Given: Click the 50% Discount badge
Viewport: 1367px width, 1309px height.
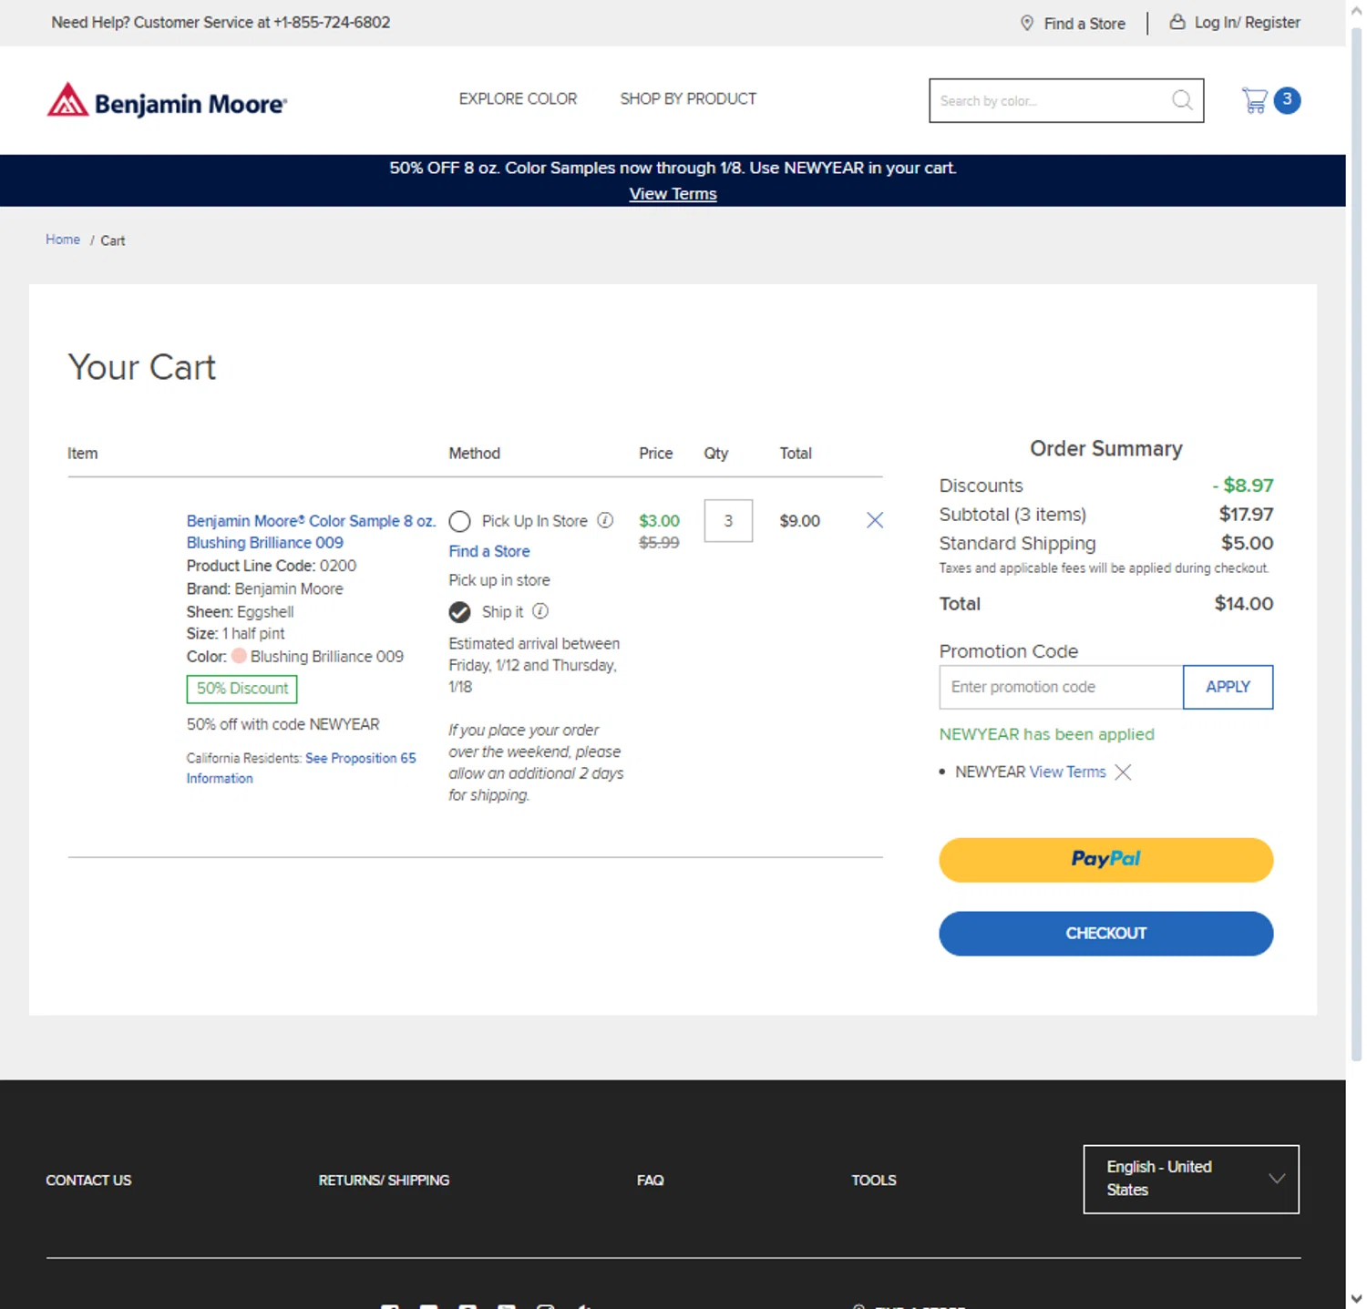Looking at the screenshot, I should coord(242,689).
